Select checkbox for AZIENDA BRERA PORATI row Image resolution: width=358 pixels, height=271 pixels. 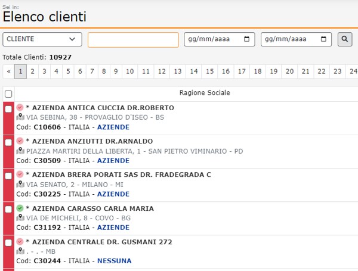click(x=8, y=176)
